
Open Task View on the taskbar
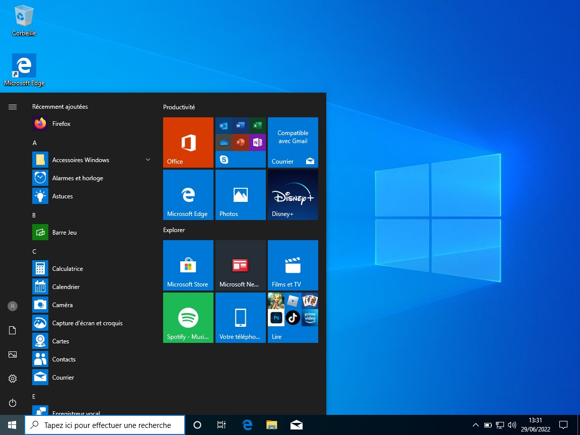click(x=221, y=425)
